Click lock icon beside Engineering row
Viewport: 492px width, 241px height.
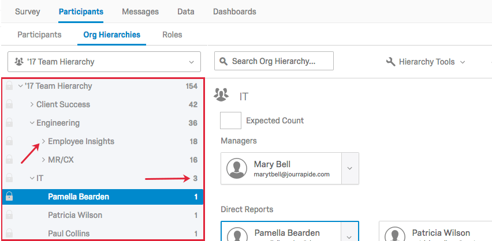[x=9, y=123]
